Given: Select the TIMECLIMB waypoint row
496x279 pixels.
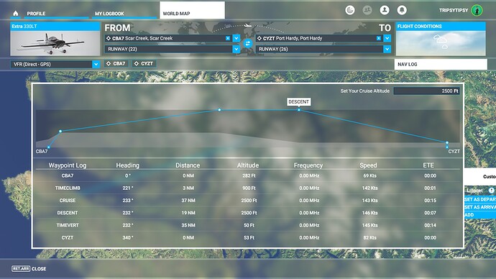Looking at the screenshot, I should pos(248,188).
